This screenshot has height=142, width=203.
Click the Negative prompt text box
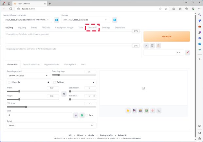[x=73, y=52]
